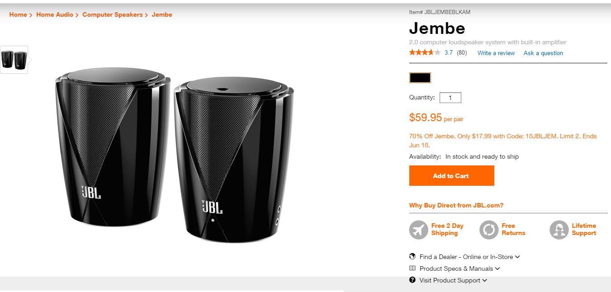Click the globe icon beside Find a Dealer
The height and width of the screenshot is (292, 611).
click(x=412, y=256)
